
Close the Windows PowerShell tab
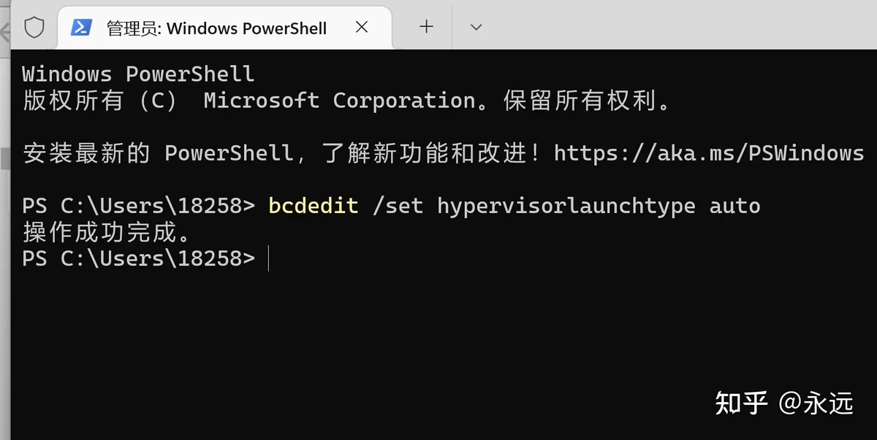[361, 28]
